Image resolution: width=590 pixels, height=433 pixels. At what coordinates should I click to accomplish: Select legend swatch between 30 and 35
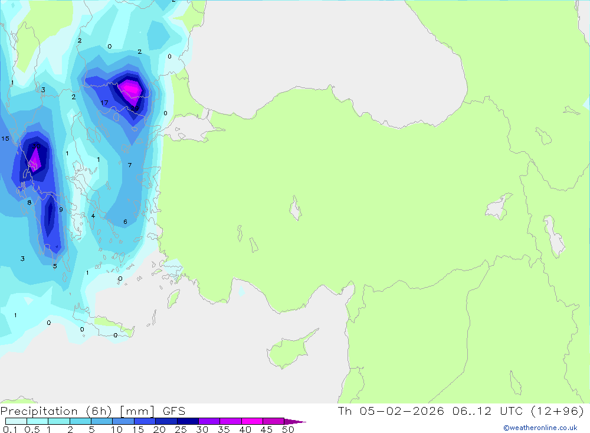coord(209,421)
